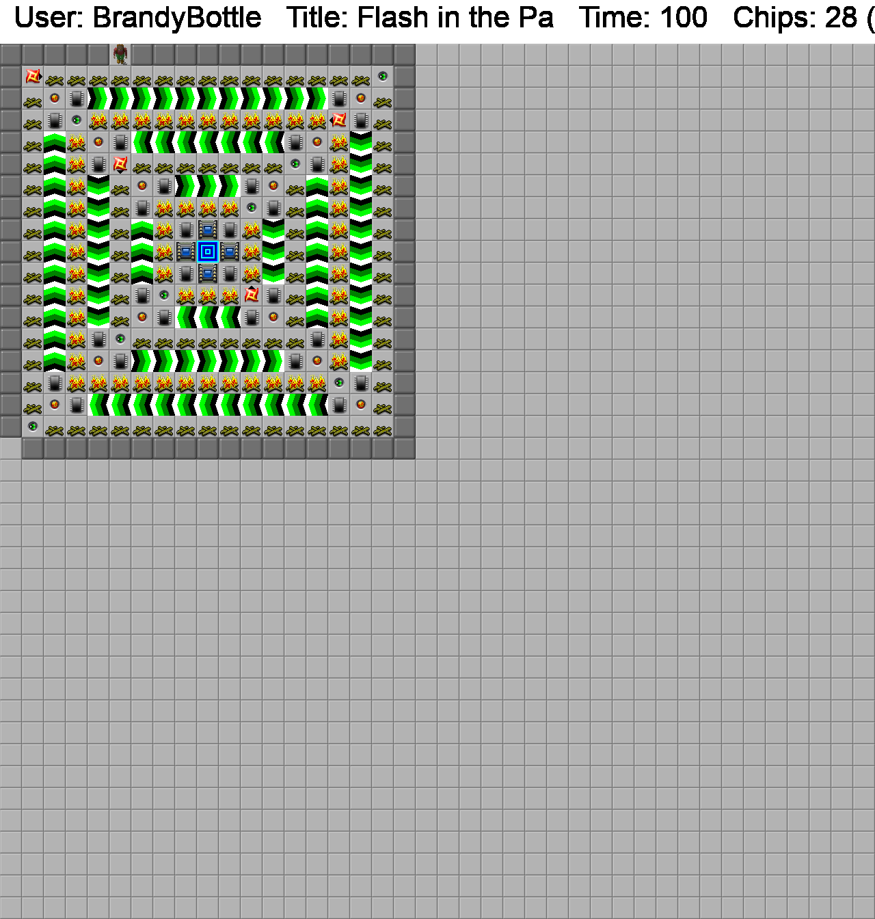Click the 'Title: Flash in the Pa' text
Screen dimensions: 875x919
pos(420,18)
